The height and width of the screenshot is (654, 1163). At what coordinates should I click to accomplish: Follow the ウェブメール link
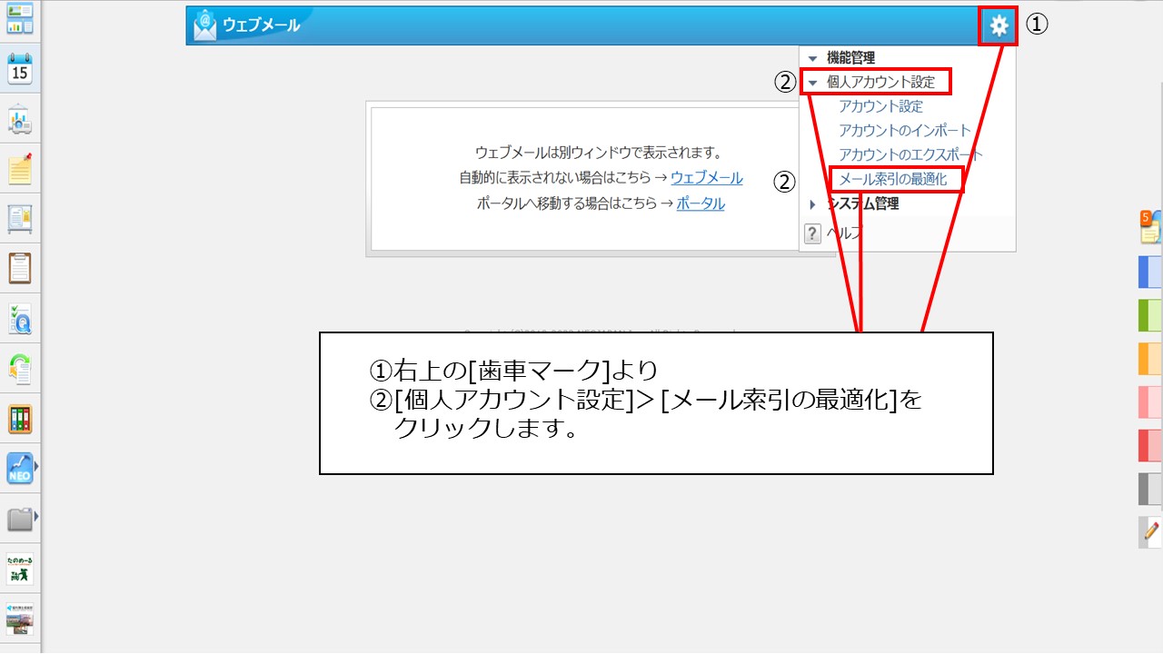tap(707, 178)
